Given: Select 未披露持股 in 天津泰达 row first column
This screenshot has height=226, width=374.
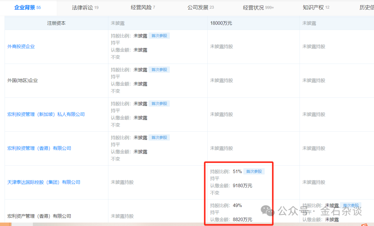Looking at the screenshot, I should click(x=122, y=182).
